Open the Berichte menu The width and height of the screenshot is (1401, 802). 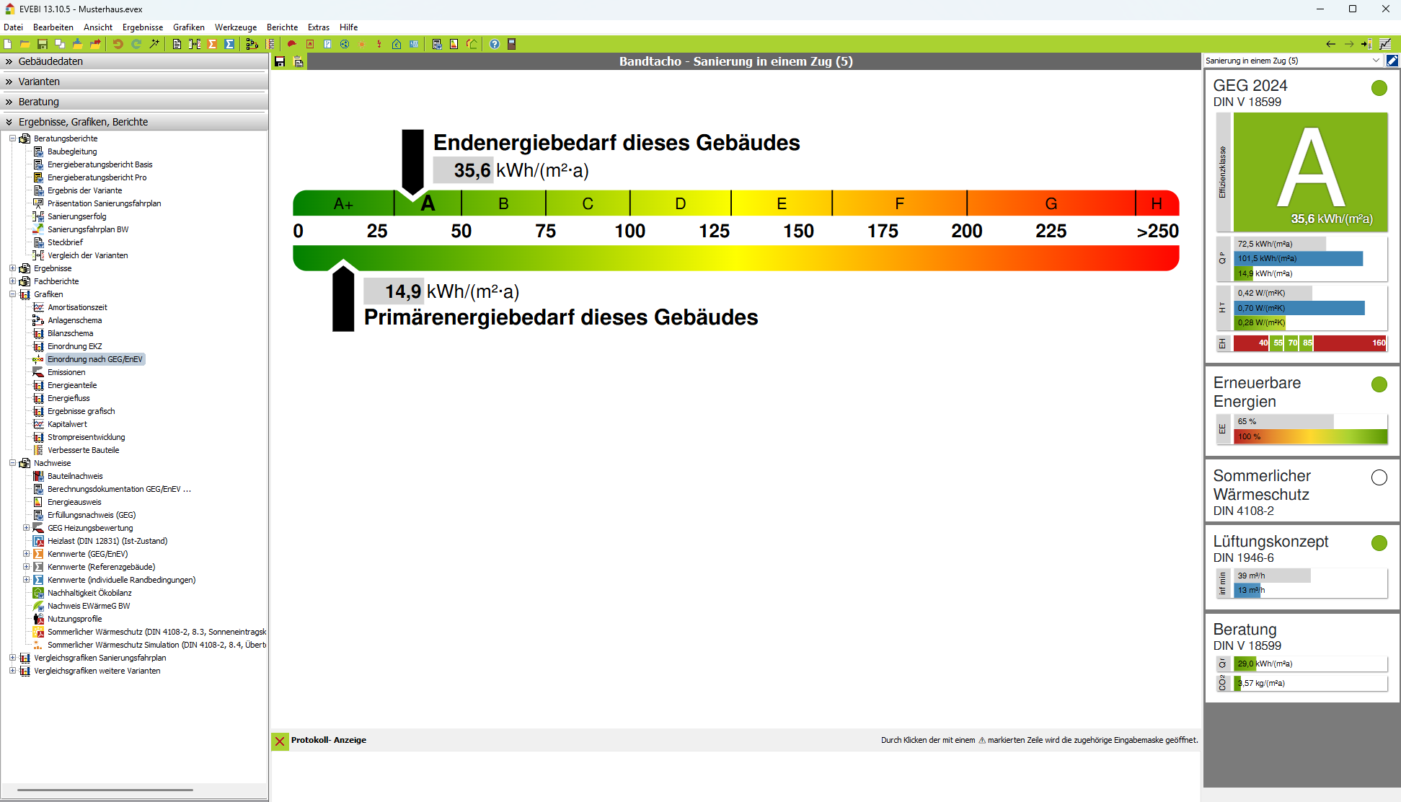(x=282, y=27)
